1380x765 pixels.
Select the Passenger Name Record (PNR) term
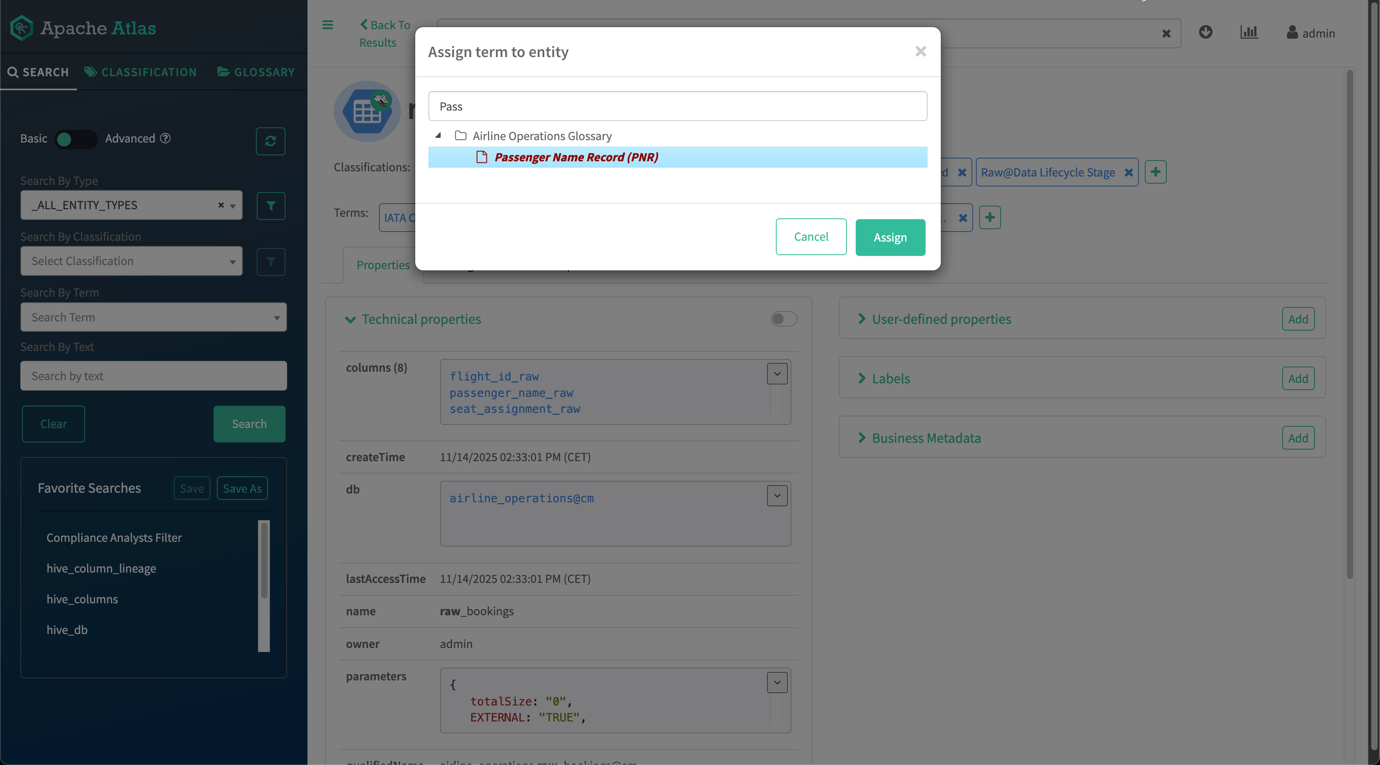tap(576, 157)
